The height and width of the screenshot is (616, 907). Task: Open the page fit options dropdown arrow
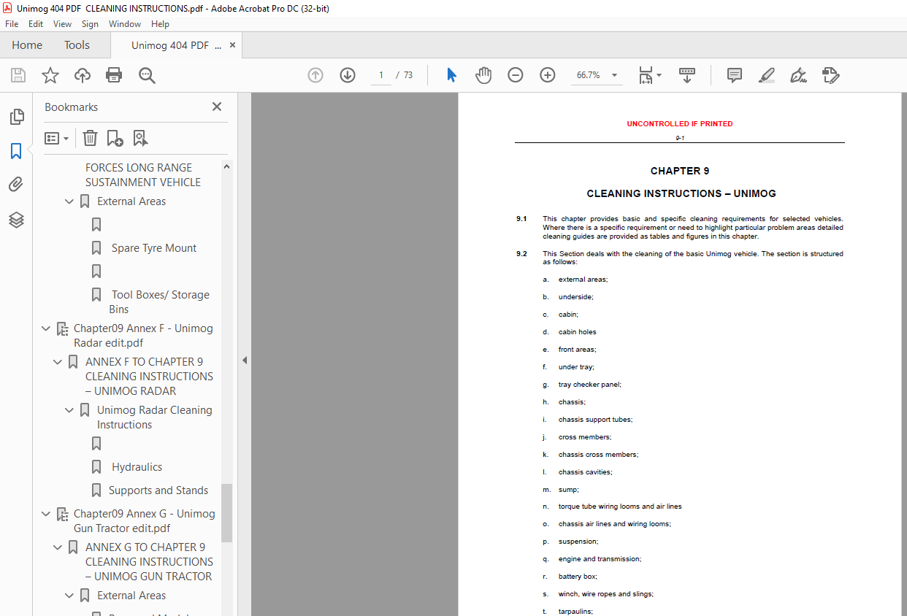point(659,75)
